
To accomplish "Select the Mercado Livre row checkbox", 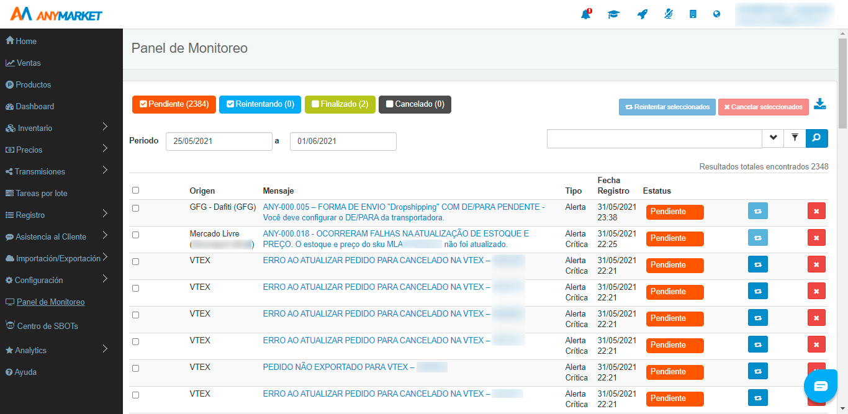I will (x=136, y=235).
